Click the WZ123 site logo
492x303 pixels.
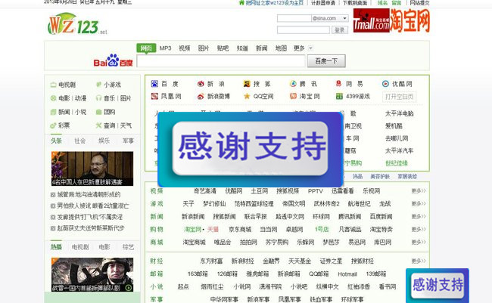point(77,24)
